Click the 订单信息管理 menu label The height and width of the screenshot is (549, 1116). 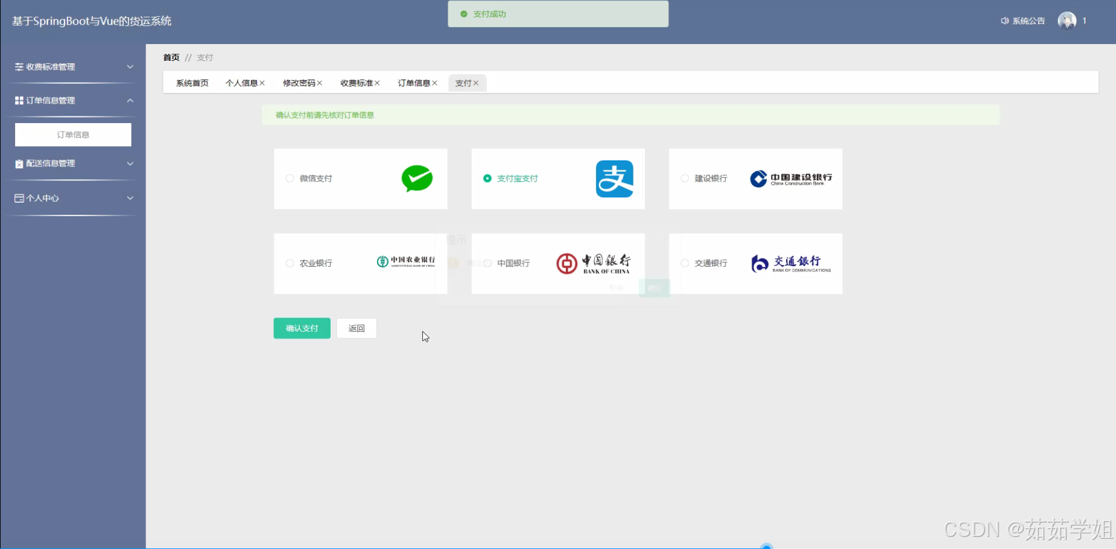pos(51,101)
